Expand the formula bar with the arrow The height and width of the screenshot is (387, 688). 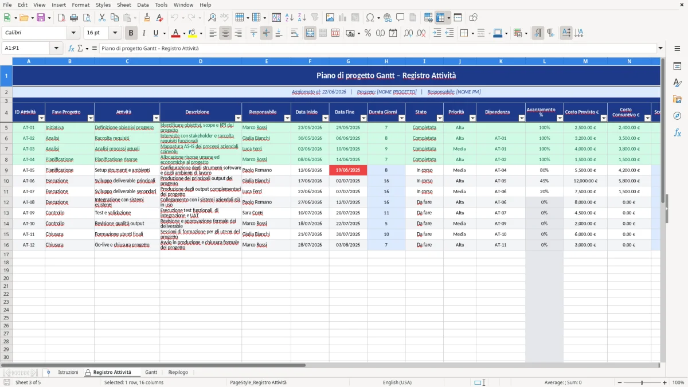coord(660,48)
